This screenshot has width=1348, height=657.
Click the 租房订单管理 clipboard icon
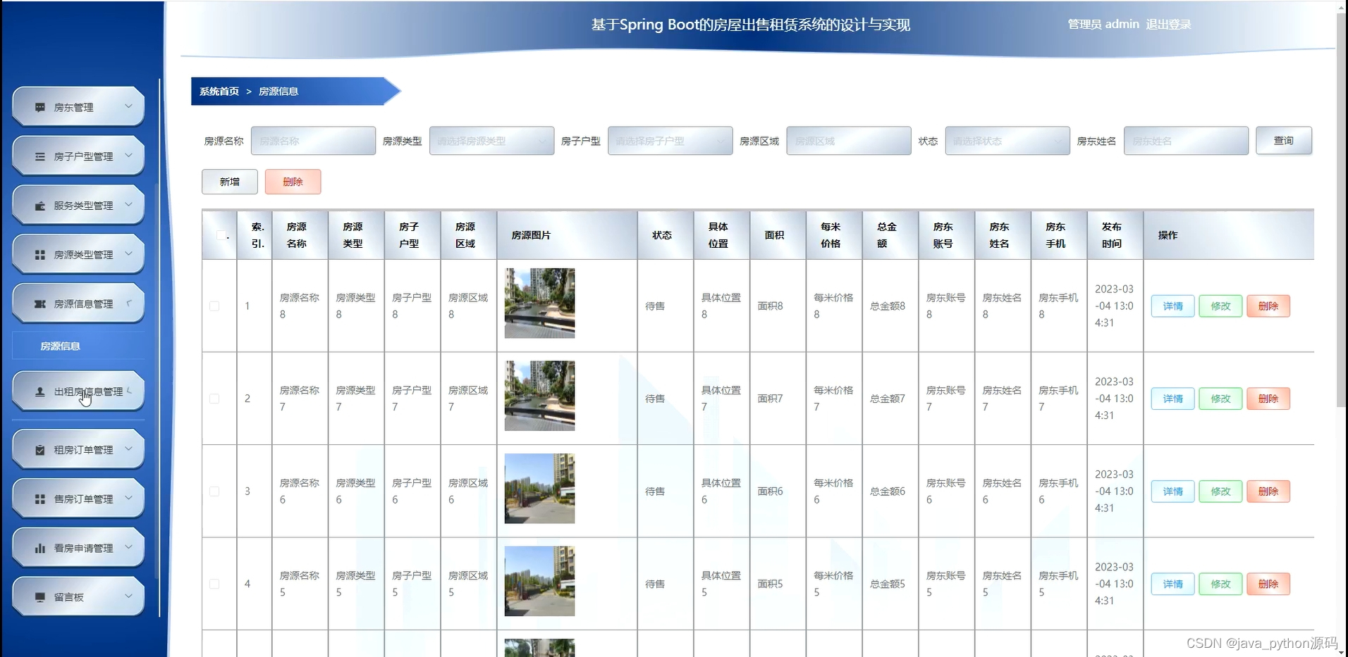coord(39,450)
